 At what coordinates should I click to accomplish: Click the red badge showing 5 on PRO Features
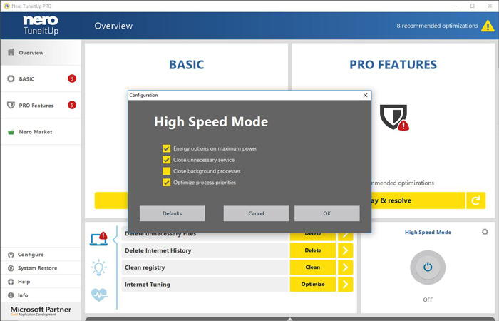pos(72,105)
